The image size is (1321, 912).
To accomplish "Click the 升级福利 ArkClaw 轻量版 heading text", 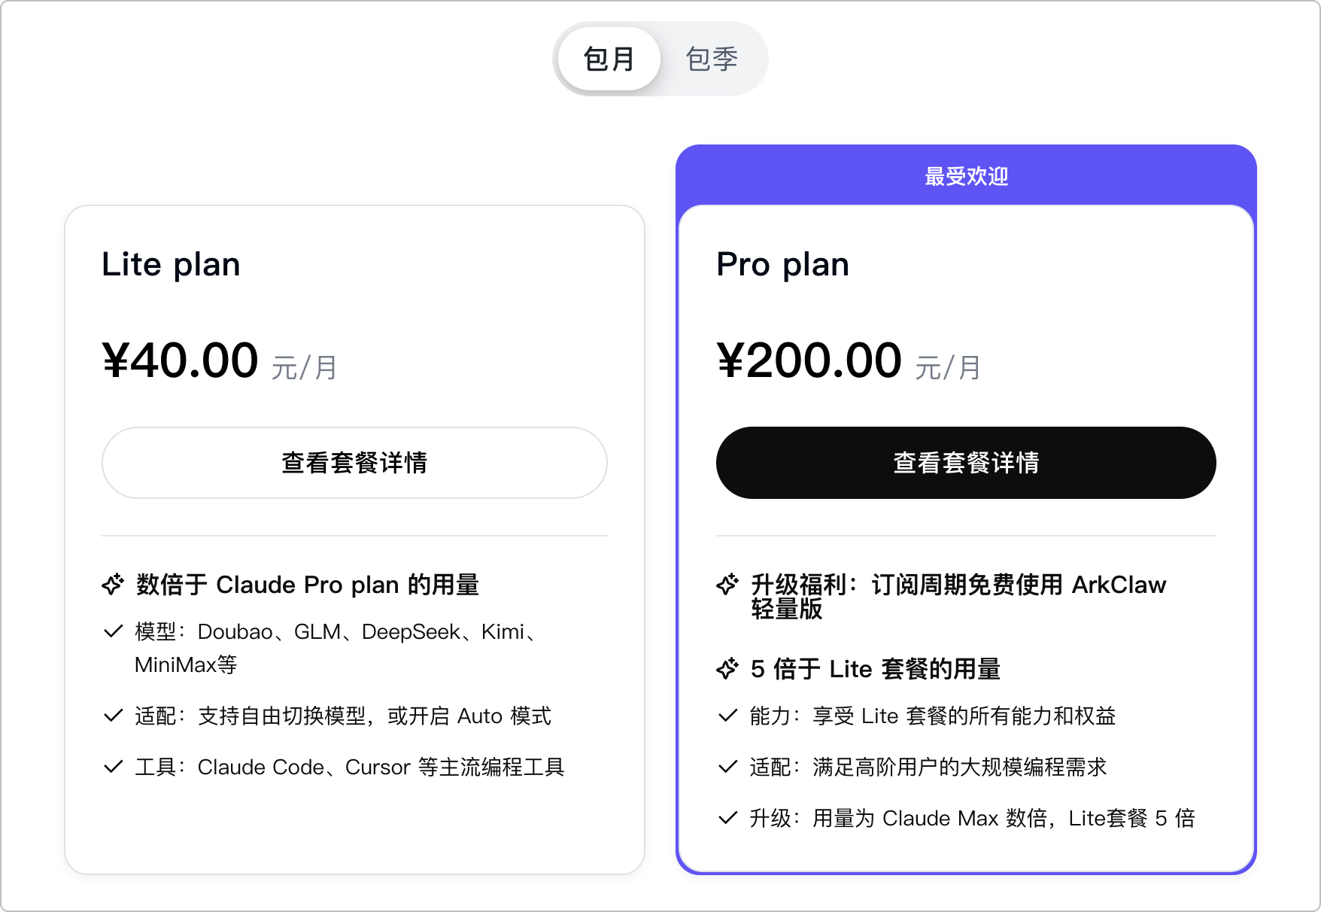I will pos(958,596).
